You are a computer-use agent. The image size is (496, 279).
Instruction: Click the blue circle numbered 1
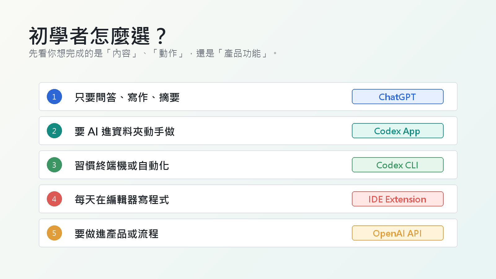tap(54, 97)
